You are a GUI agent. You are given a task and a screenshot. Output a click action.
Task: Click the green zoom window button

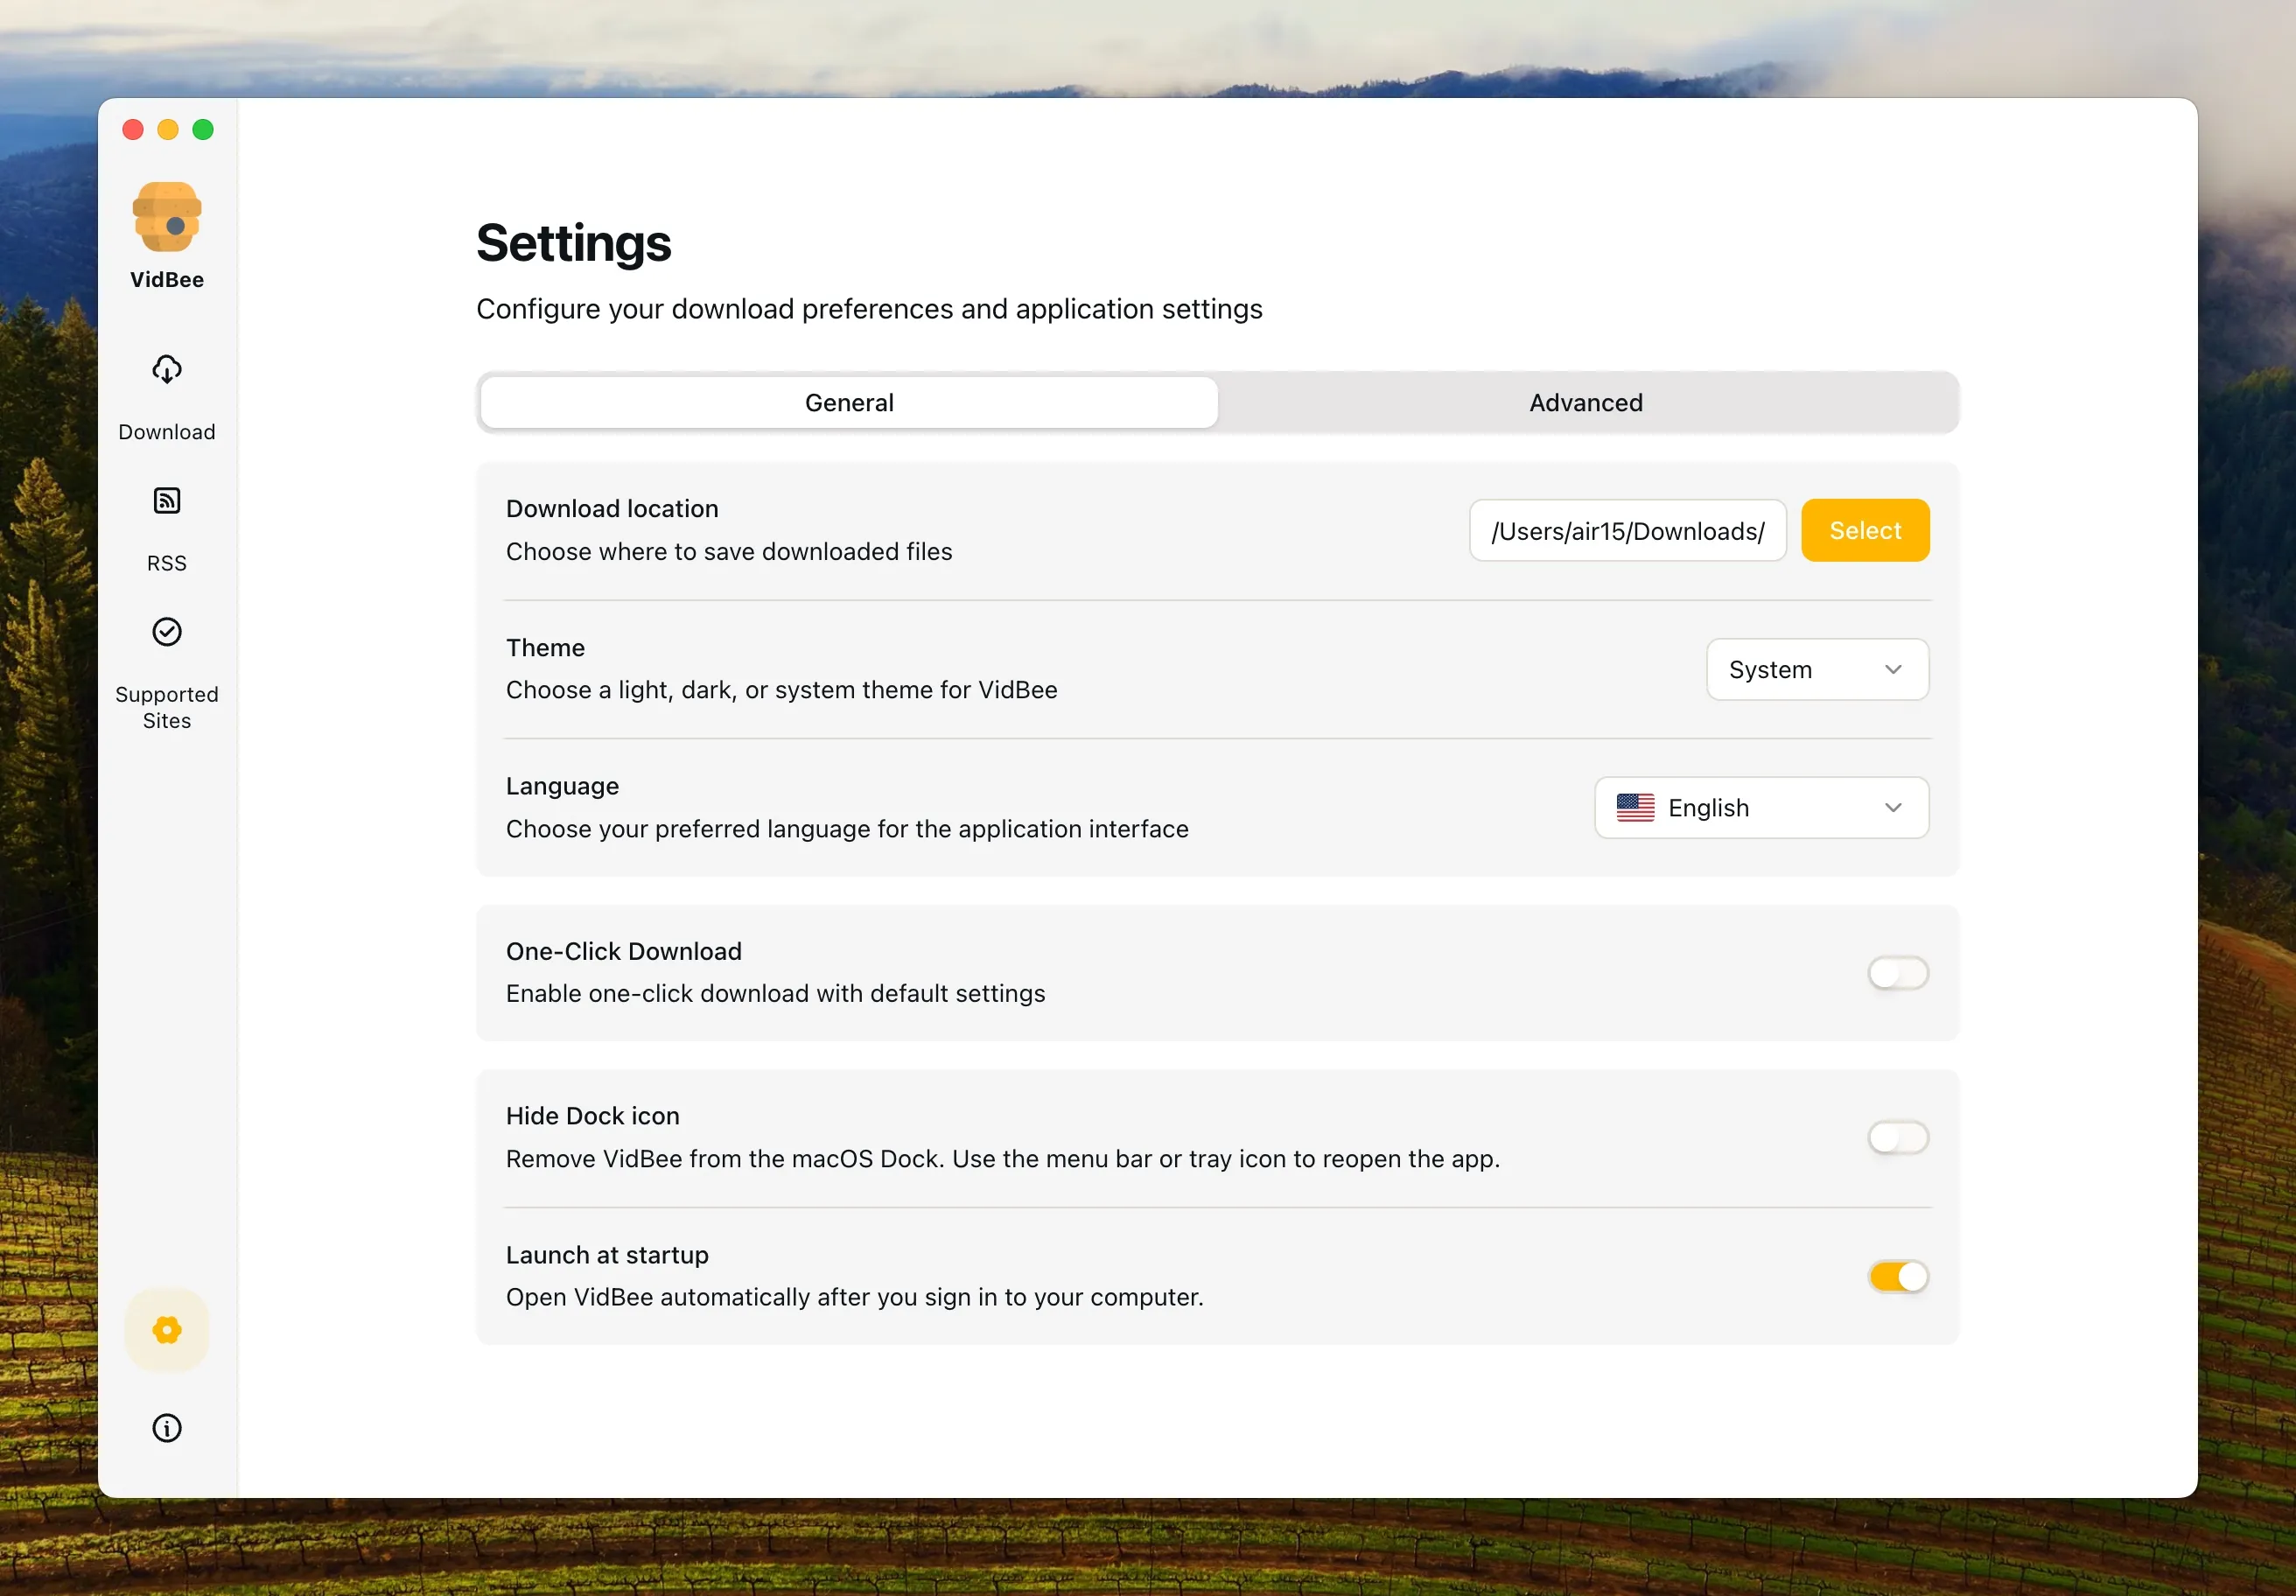click(203, 129)
